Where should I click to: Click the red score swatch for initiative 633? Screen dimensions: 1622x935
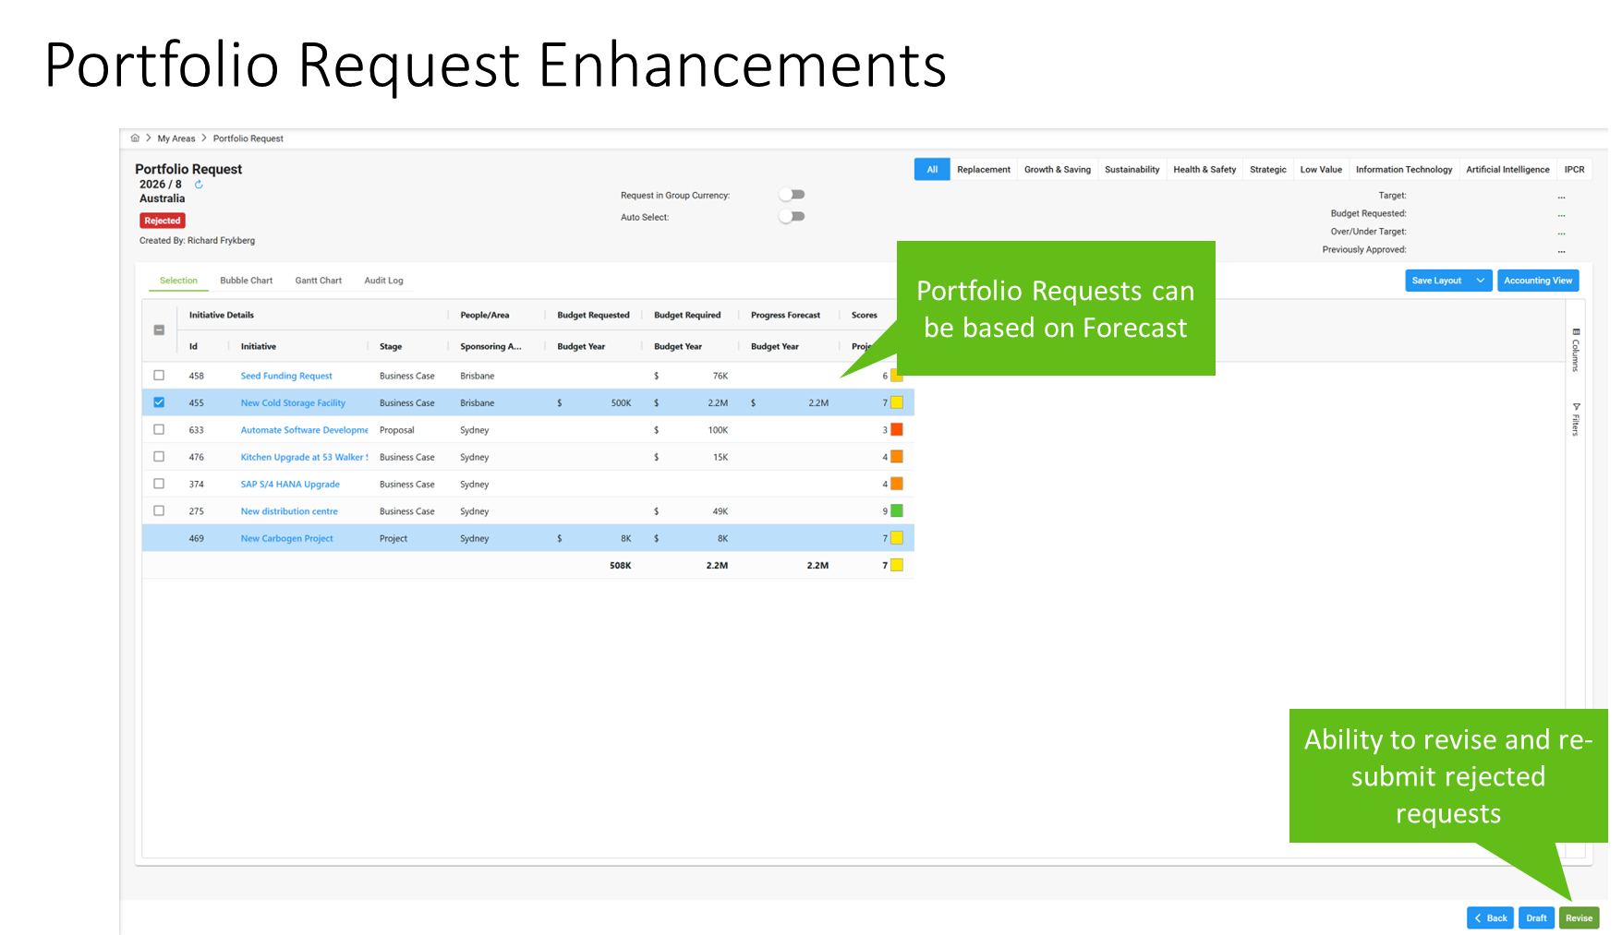(896, 430)
